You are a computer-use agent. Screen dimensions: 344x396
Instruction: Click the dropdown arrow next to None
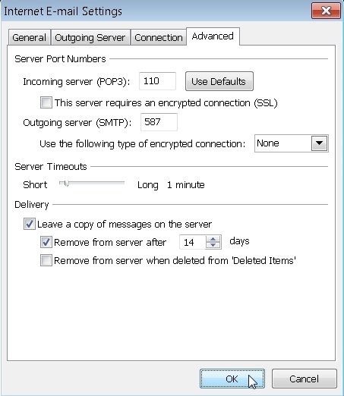point(319,143)
